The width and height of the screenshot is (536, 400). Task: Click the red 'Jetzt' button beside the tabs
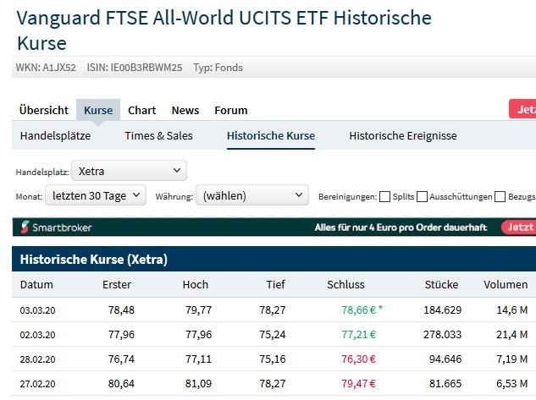522,109
